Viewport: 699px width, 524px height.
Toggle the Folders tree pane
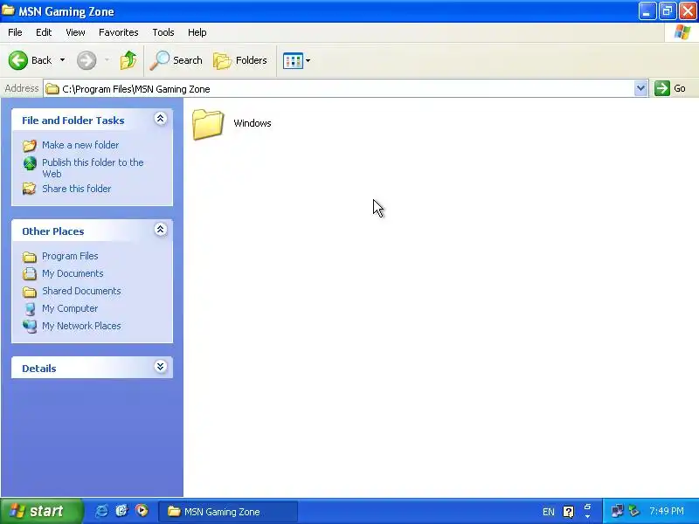(240, 60)
